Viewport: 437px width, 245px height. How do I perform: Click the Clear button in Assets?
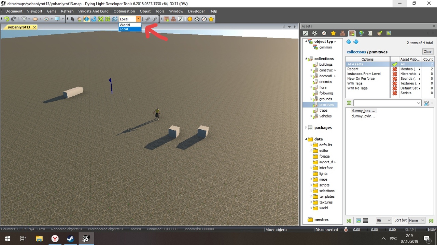427,52
